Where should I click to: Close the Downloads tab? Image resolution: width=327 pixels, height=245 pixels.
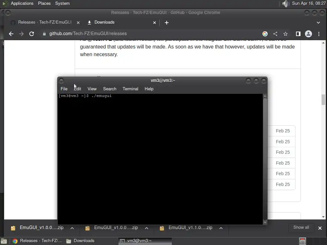(155, 23)
